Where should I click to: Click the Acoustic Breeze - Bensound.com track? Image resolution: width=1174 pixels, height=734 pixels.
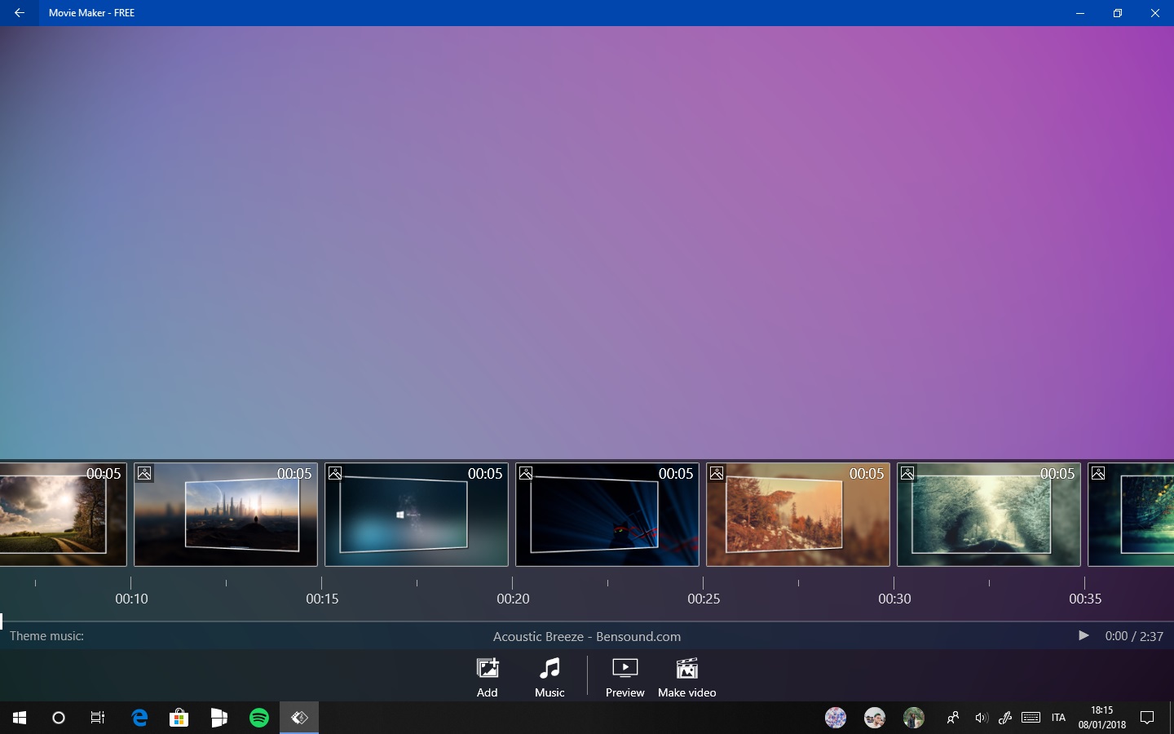tap(587, 636)
